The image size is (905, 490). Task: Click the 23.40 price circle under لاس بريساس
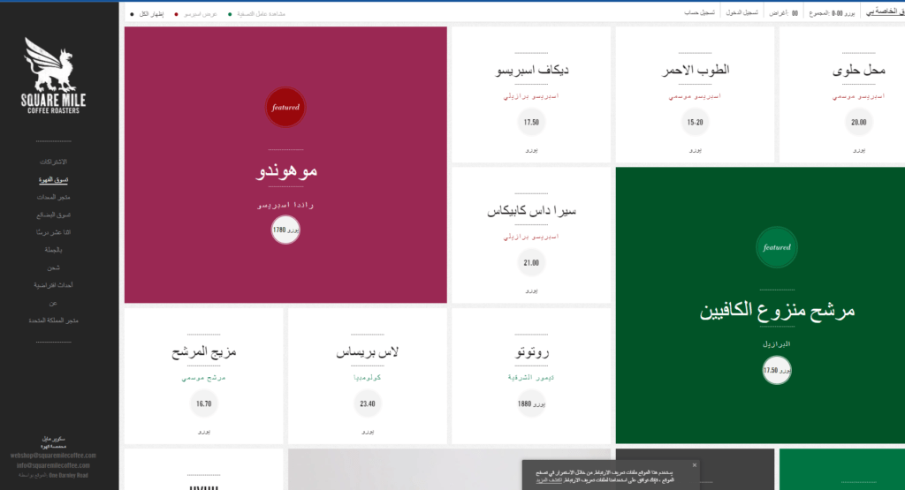[x=368, y=403]
